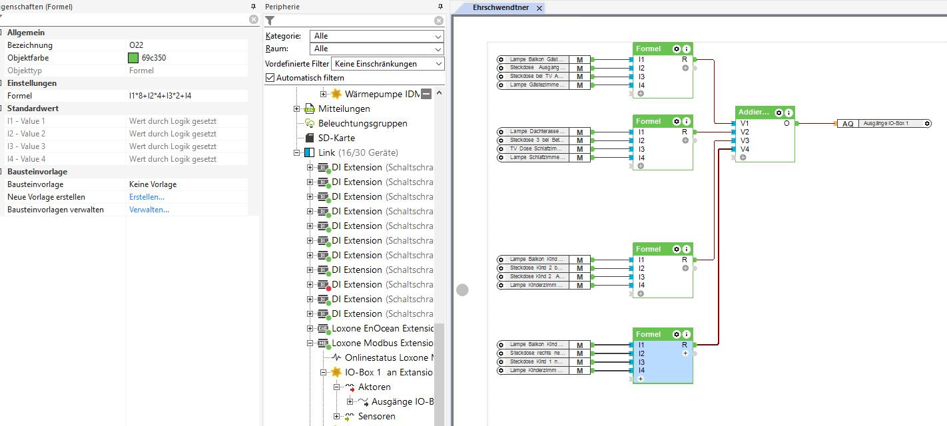Viewport: 947px width, 426px height.
Task: Click the green Objektfarbe color swatch
Action: (x=133, y=58)
